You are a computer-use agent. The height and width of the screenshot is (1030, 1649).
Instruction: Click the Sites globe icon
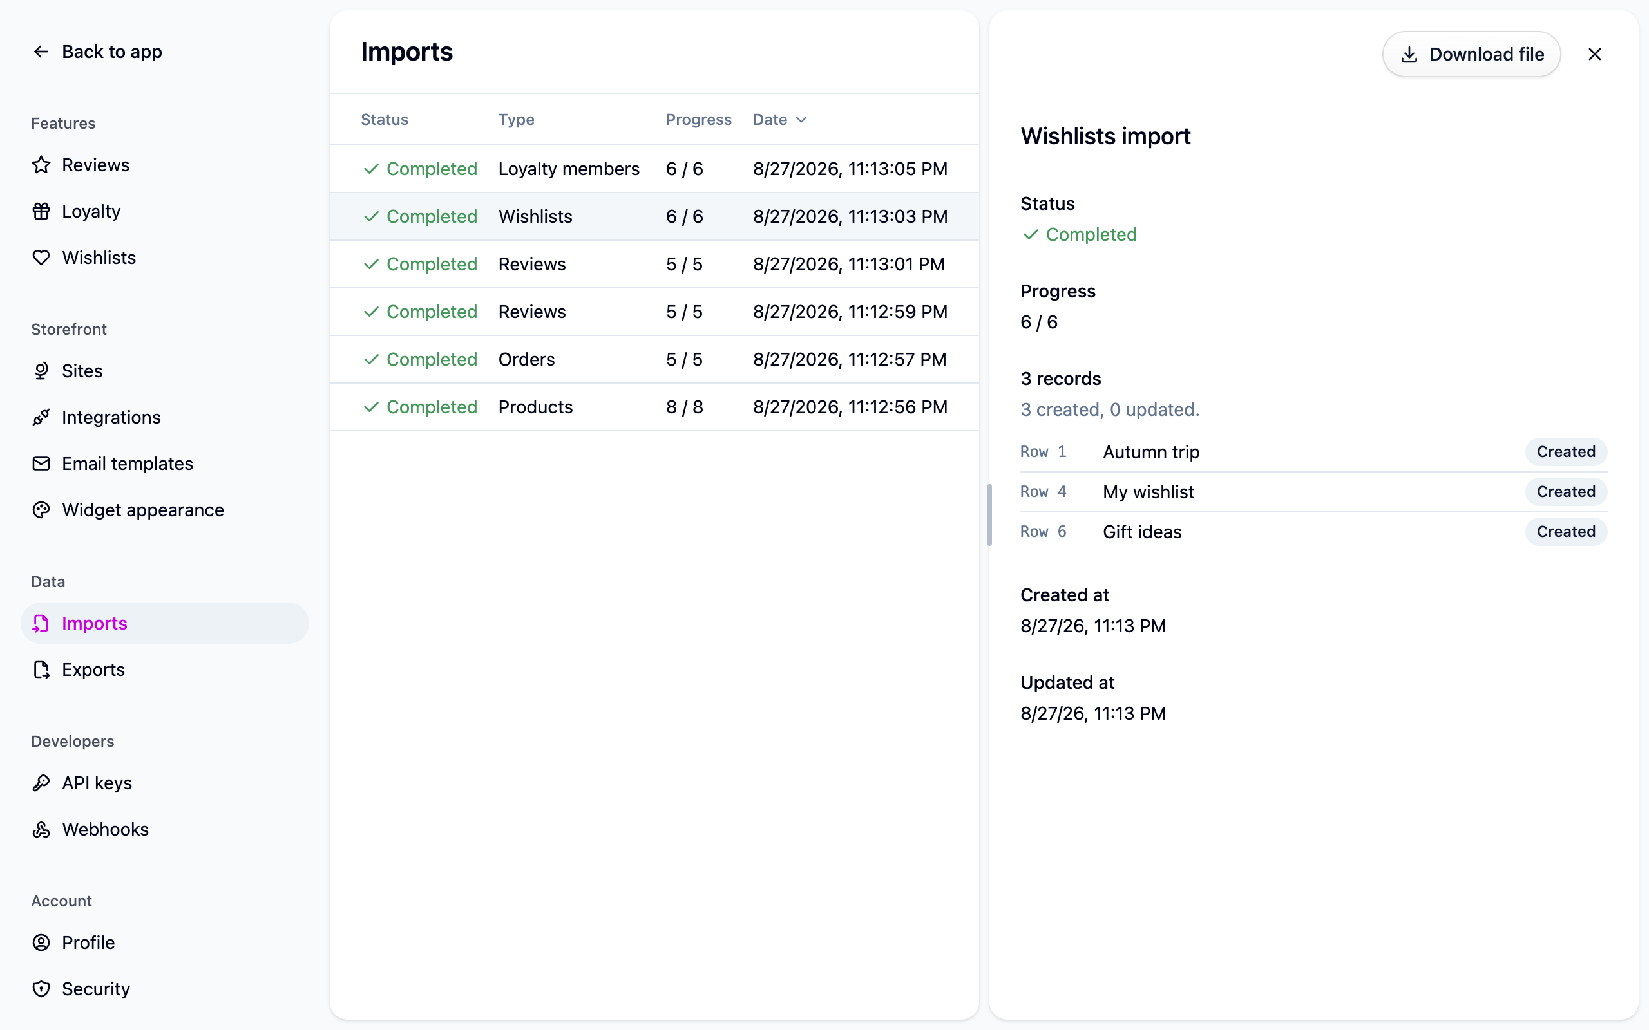41,371
